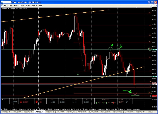The width and height of the screenshot is (158, 114).
Task: Select the 'Forecast D' text label
Action: point(135,96)
